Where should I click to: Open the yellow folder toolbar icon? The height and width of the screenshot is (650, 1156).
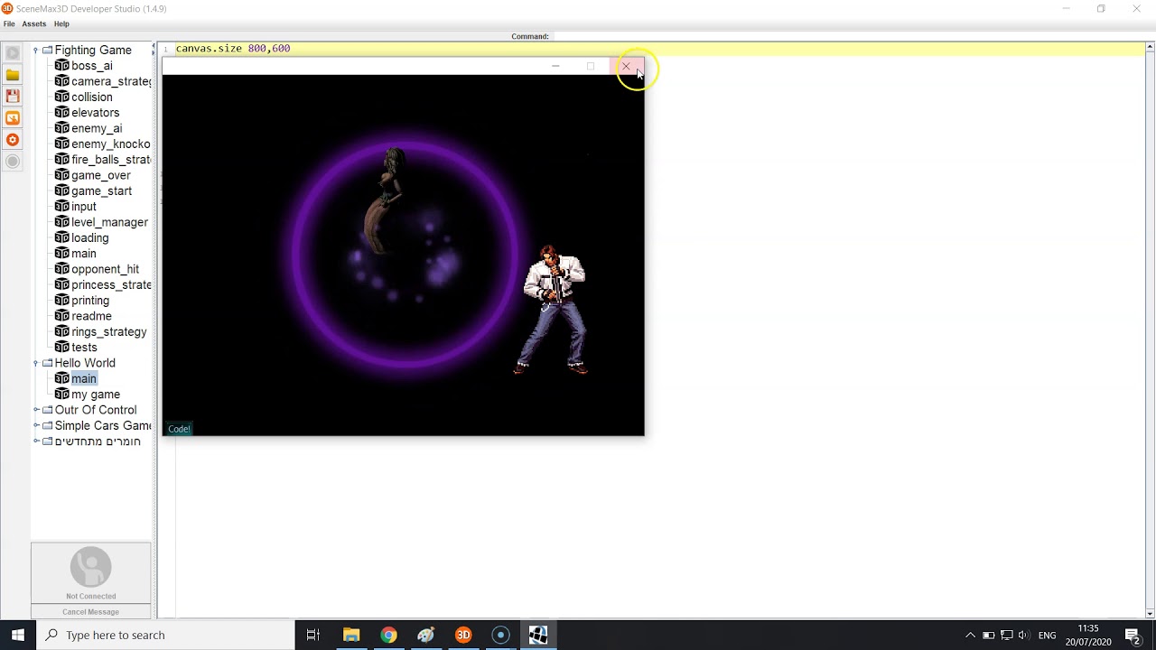click(x=13, y=75)
